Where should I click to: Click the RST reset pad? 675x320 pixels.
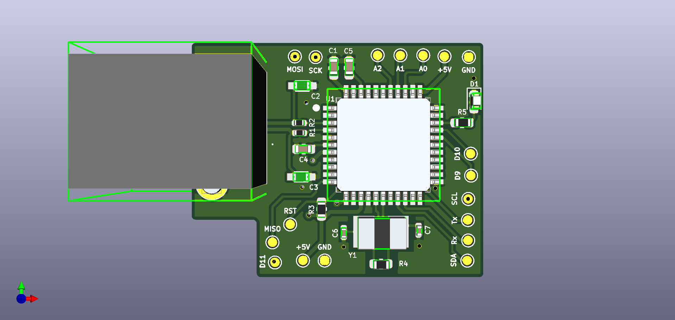coord(290,224)
